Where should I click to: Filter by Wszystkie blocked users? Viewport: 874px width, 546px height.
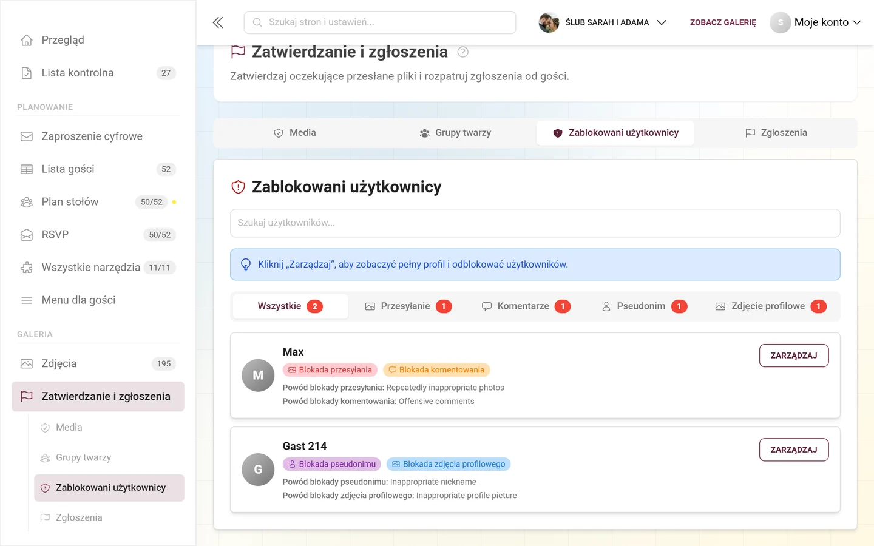click(x=290, y=306)
